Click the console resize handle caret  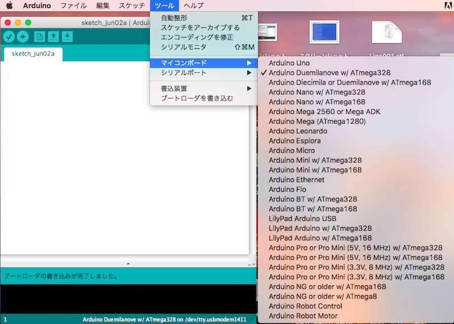(x=128, y=264)
